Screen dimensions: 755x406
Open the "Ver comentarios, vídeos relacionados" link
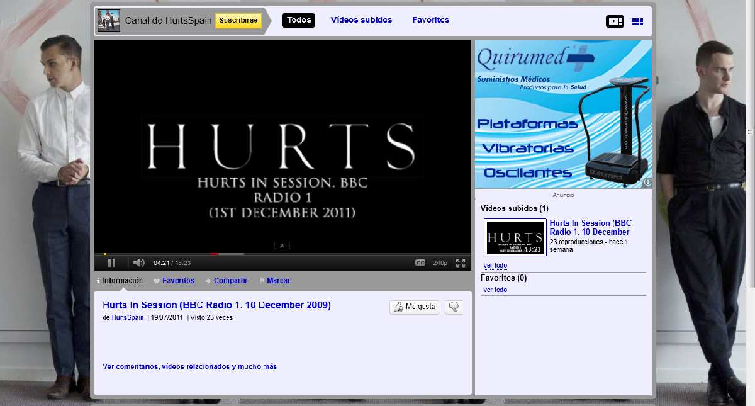(189, 366)
